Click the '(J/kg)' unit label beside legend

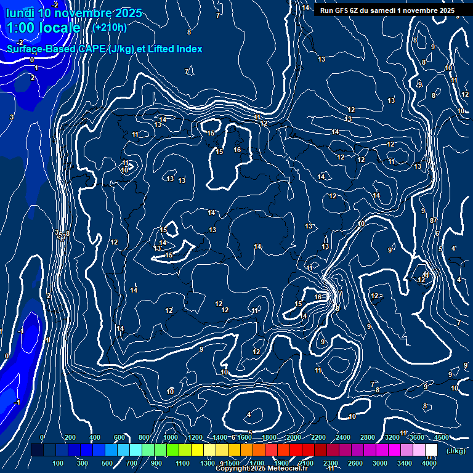coord(456,451)
